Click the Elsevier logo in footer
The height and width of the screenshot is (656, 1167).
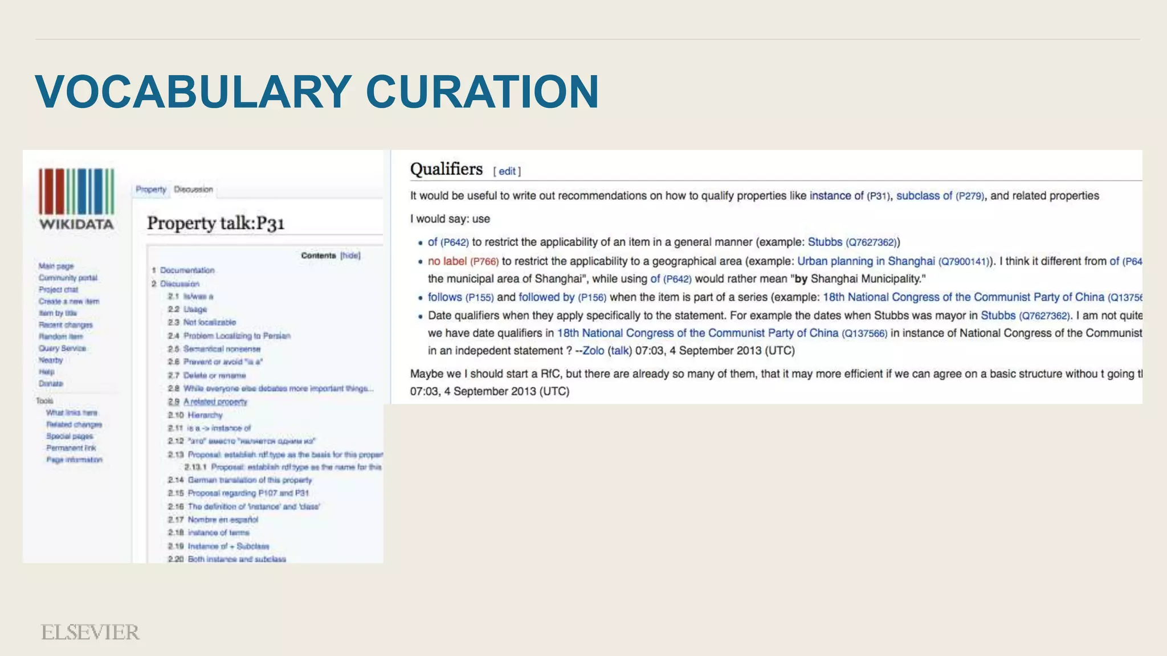point(90,632)
